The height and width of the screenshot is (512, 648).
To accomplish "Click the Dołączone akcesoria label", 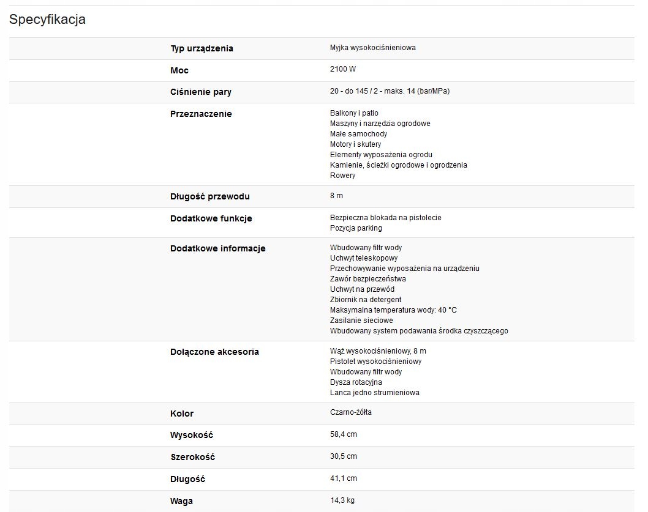I will pyautogui.click(x=214, y=352).
